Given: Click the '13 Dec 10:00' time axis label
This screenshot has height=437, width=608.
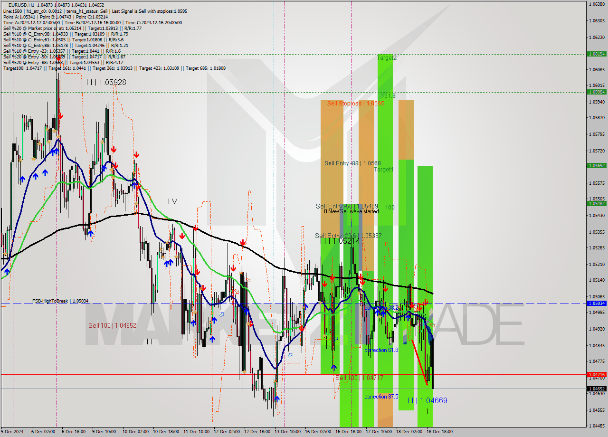Looking at the screenshot, I should point(287,432).
